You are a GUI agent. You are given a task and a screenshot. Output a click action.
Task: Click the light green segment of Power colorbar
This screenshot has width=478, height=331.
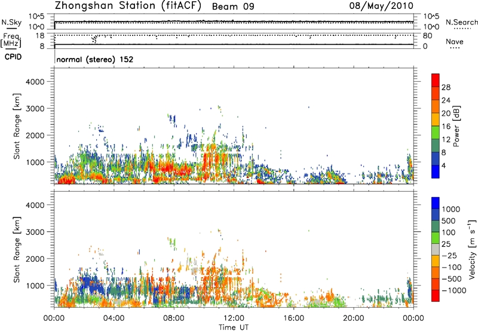click(436, 132)
